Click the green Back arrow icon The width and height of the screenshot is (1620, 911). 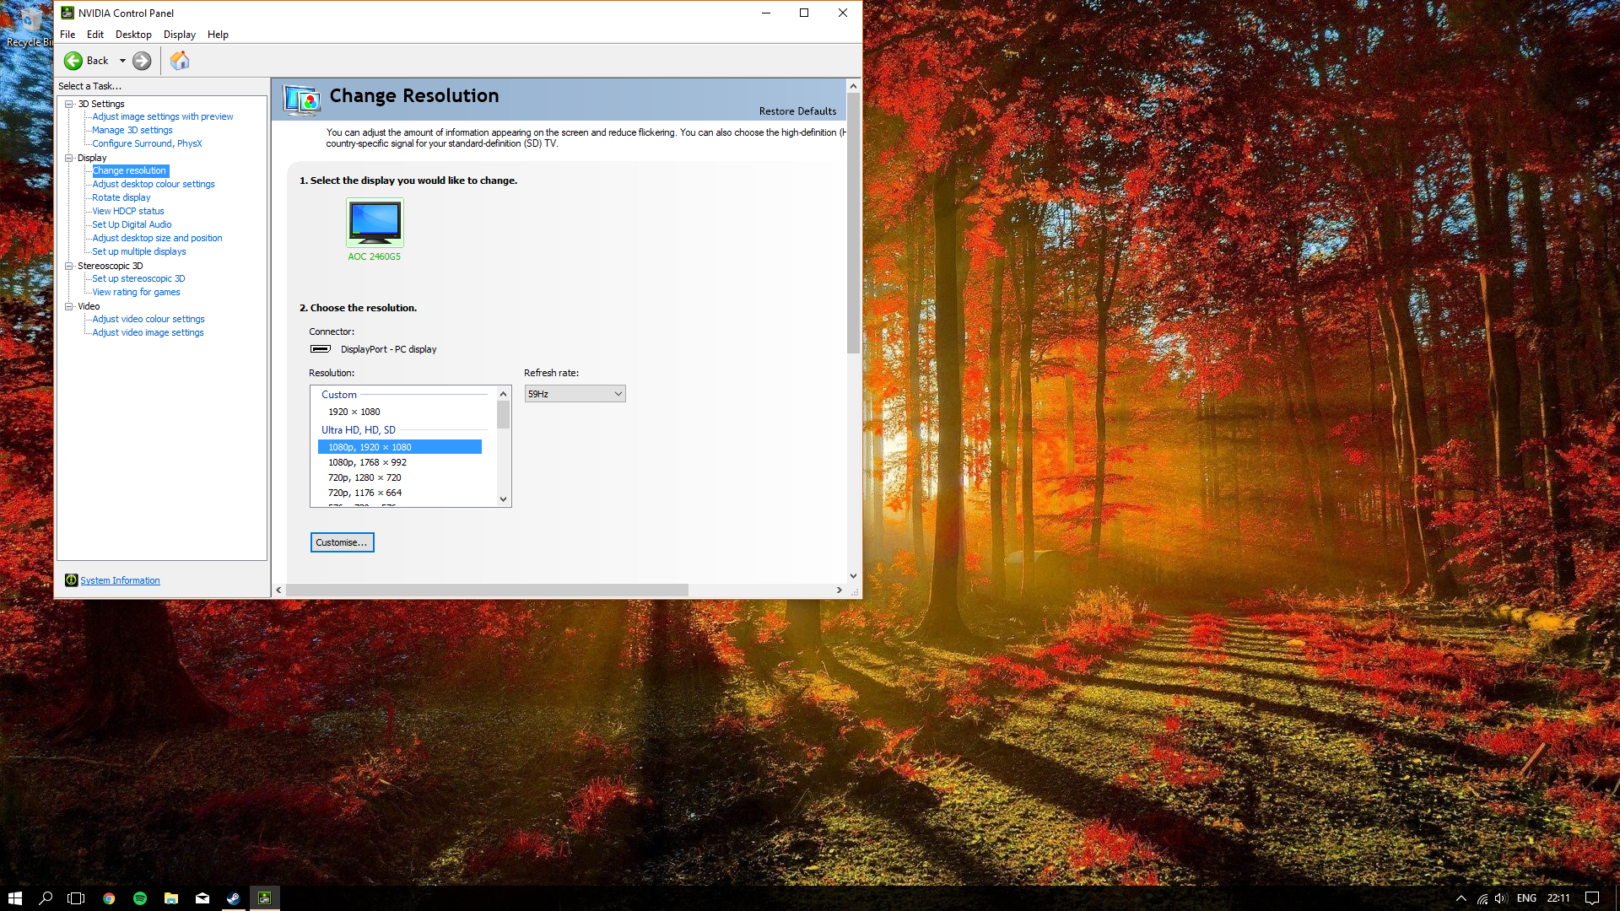pyautogui.click(x=73, y=61)
